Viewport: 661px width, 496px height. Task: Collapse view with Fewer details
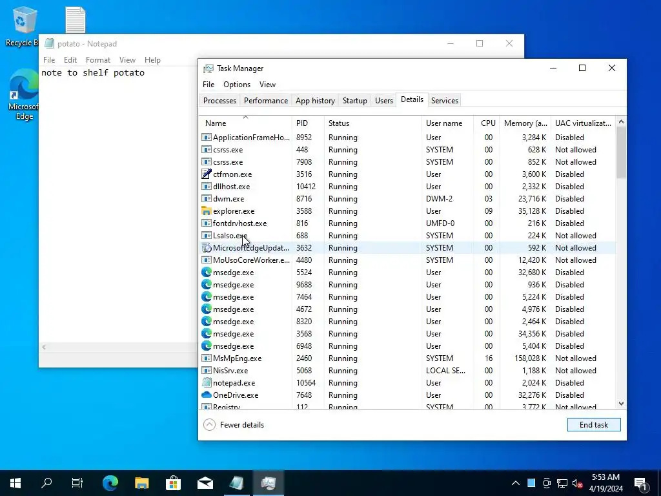pyautogui.click(x=234, y=425)
